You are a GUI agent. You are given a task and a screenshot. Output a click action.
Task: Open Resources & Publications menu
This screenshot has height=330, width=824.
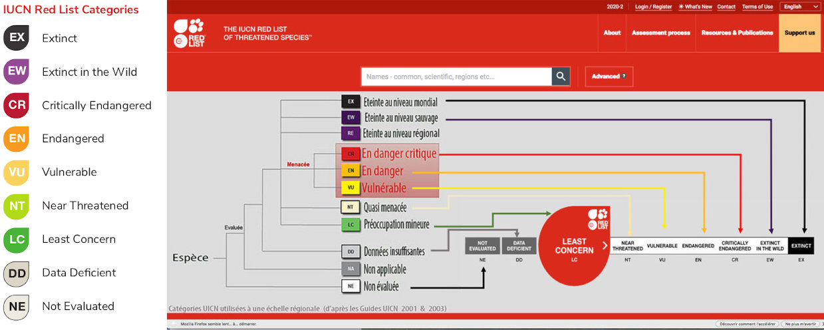pos(737,33)
